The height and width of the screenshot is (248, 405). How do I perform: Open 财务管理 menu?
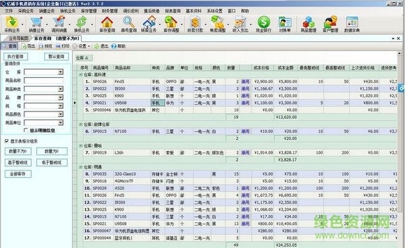pyautogui.click(x=109, y=11)
